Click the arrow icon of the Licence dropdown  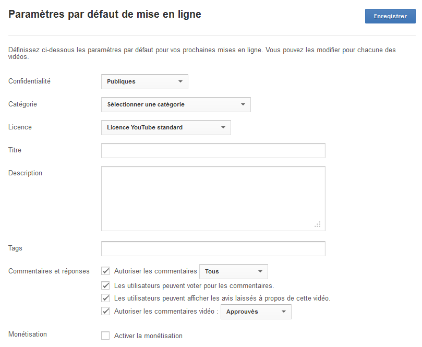click(223, 127)
